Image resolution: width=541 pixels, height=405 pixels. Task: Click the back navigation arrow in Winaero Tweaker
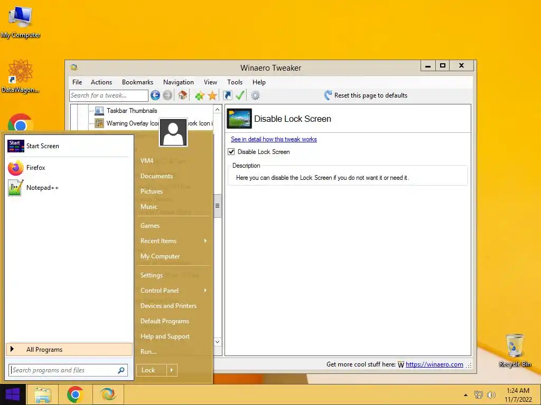pyautogui.click(x=155, y=95)
